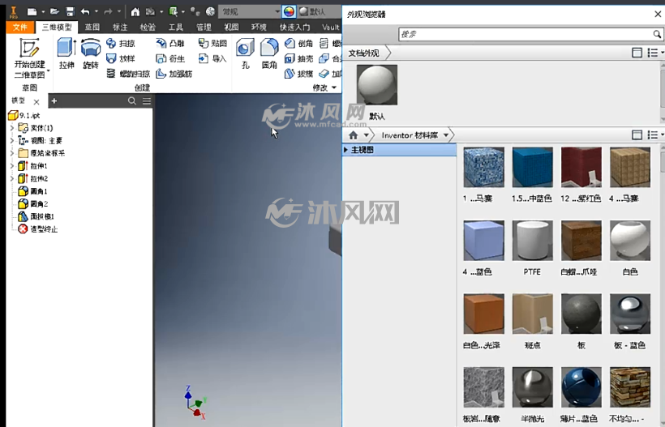The image size is (665, 427).
Task: Click the Undo arrow icon
Action: (85, 11)
